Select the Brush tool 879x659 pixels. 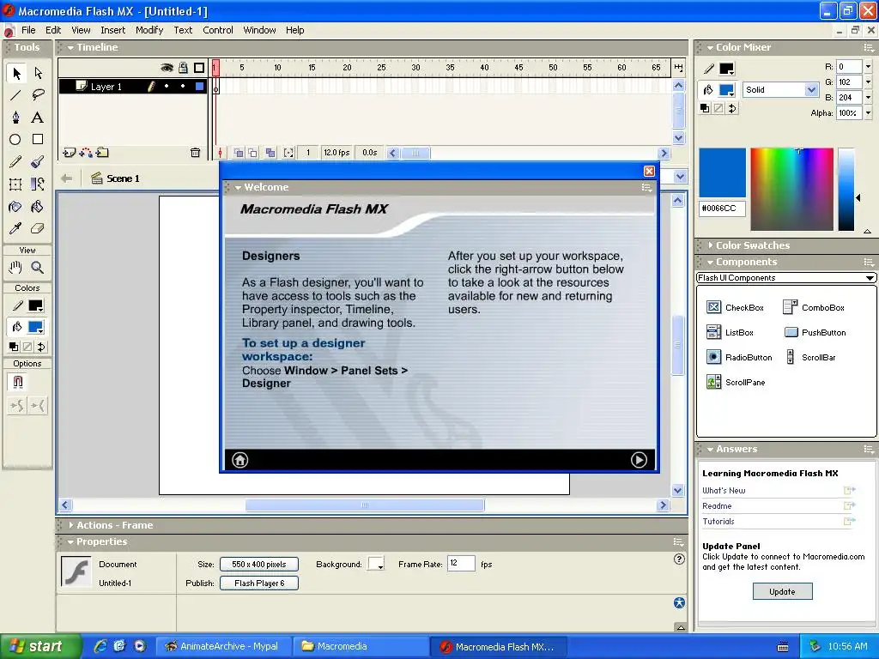38,162
